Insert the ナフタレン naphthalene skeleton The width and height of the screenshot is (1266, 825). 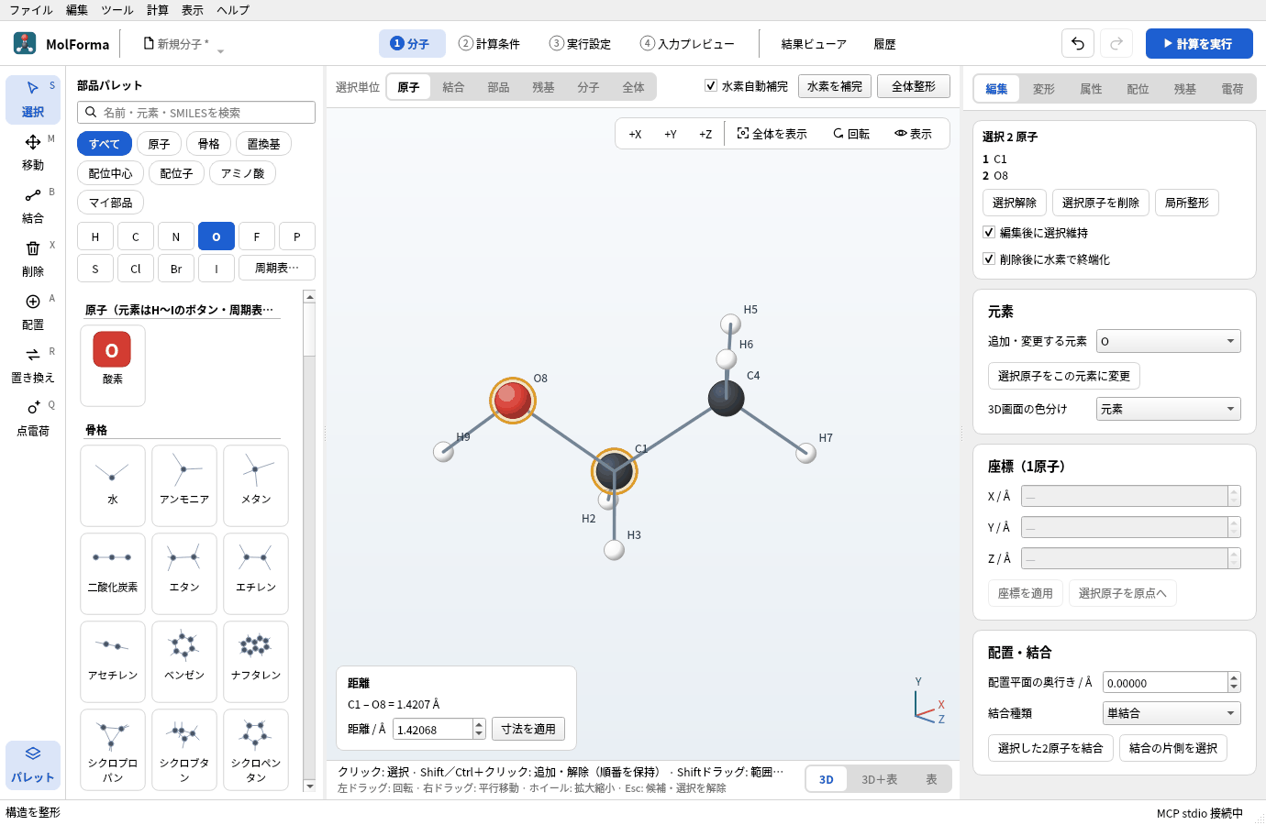coord(256,661)
